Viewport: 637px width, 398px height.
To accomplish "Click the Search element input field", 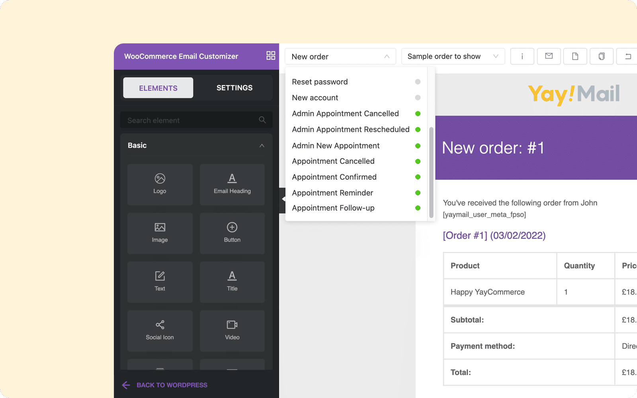I will click(196, 120).
